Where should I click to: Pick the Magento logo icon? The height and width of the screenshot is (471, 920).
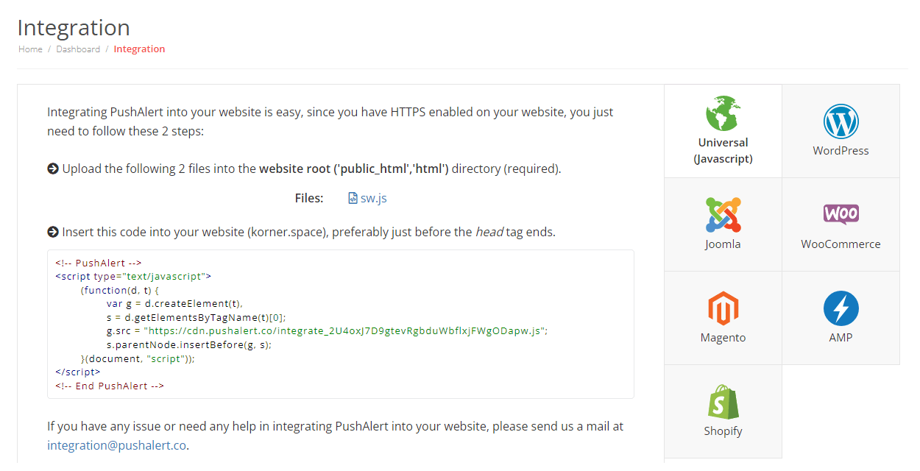(x=723, y=308)
